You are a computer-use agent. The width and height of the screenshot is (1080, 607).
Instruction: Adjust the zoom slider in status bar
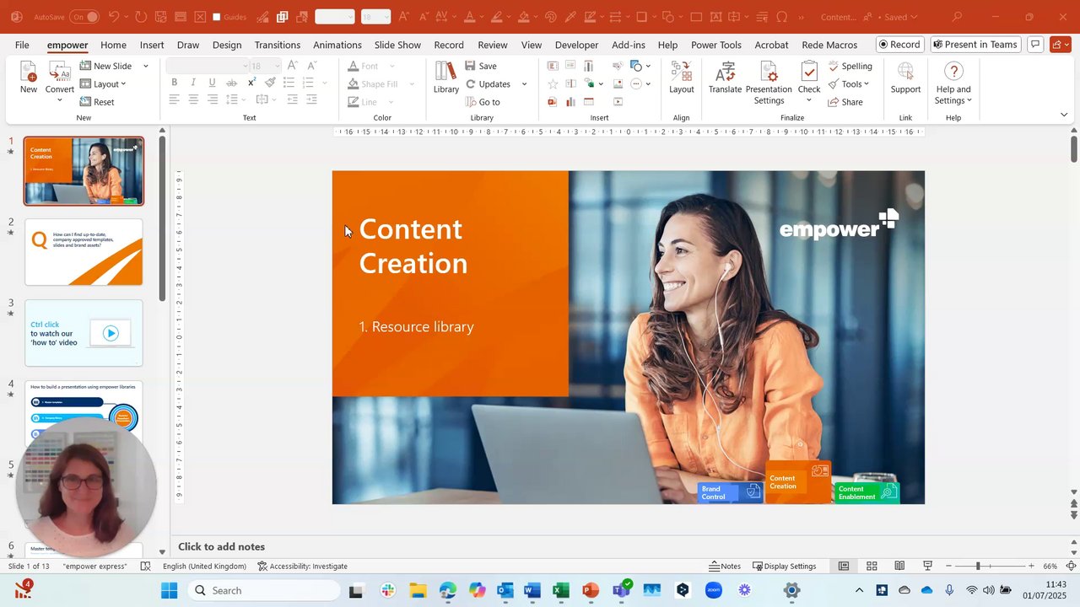coord(978,566)
